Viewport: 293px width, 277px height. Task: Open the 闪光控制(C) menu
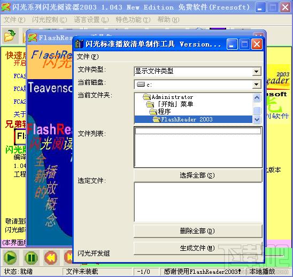[x=50, y=20]
